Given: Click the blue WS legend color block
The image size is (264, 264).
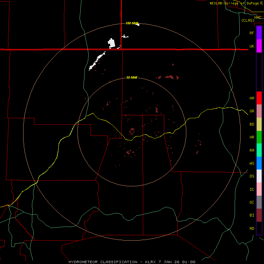Looking at the screenshot, I should pos(259,163).
